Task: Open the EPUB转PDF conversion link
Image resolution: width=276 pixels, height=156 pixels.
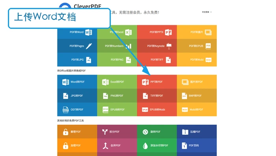Action: (x=117, y=109)
